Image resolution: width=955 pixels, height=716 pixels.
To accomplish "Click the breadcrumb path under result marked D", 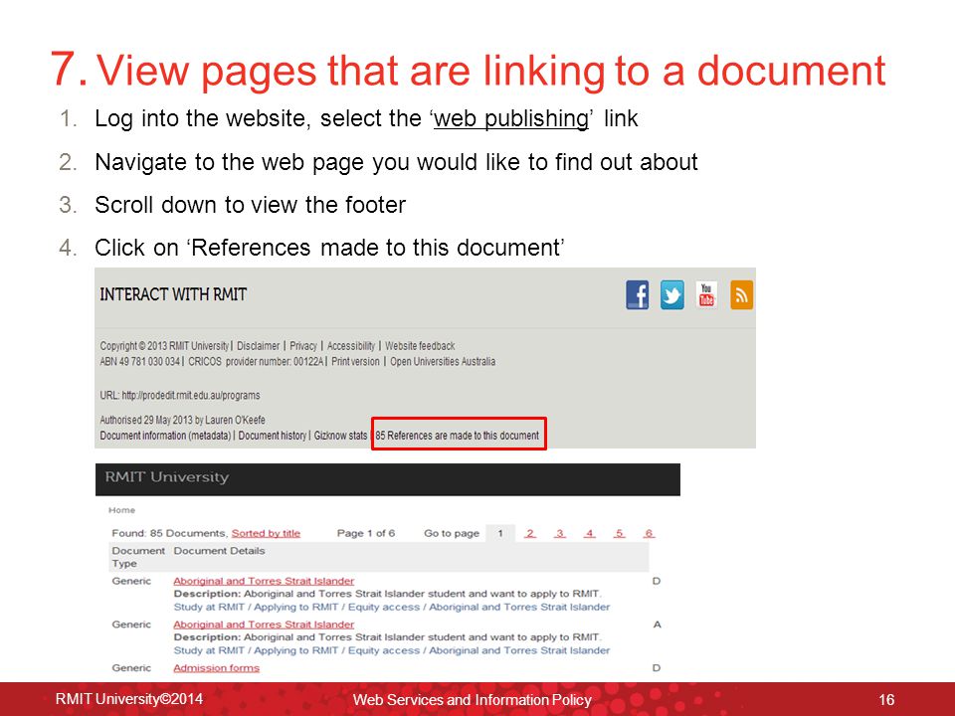I will [x=392, y=607].
